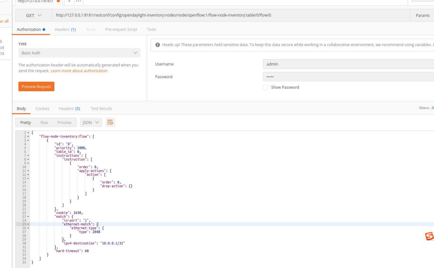Switch to the Authorization tab
Viewport: 434px width, 268px height.
pyautogui.click(x=31, y=29)
